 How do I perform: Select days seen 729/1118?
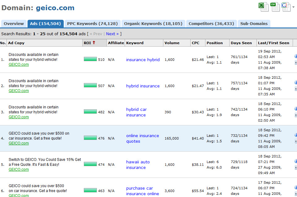click(239, 162)
